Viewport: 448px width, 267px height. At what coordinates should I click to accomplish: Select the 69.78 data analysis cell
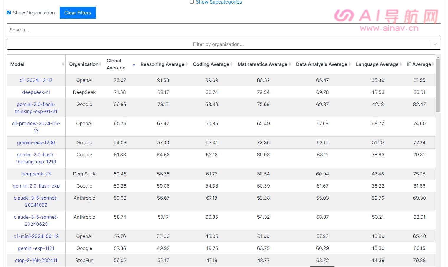pyautogui.click(x=322, y=92)
